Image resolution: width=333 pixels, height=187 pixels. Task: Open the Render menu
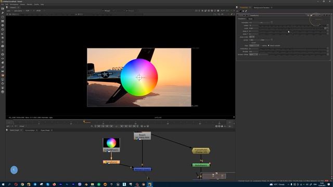(x=29, y=4)
